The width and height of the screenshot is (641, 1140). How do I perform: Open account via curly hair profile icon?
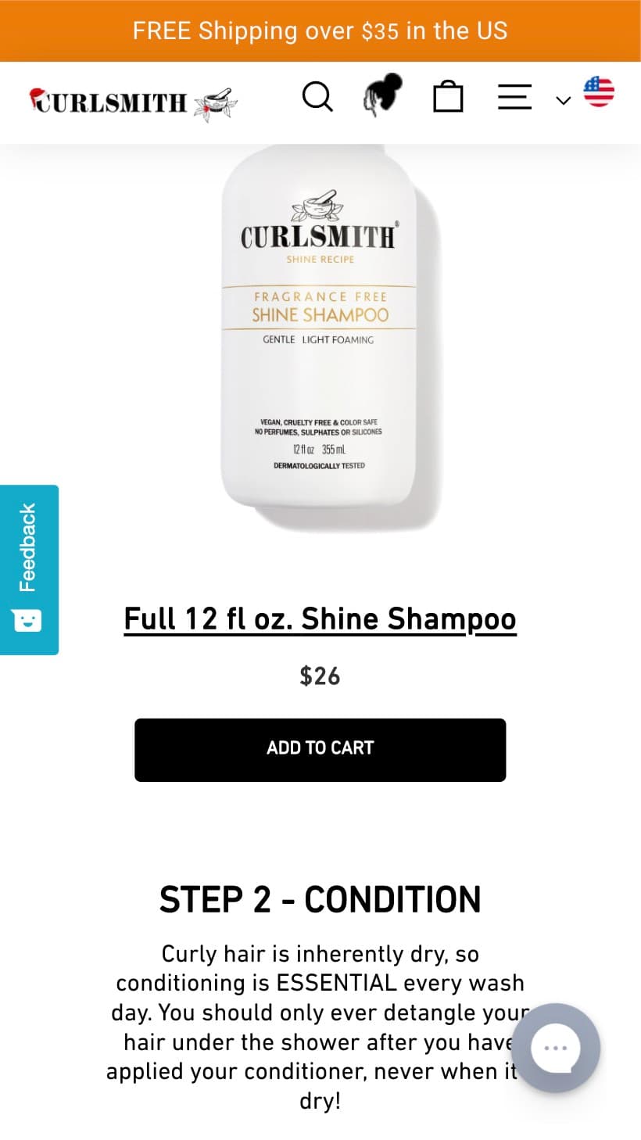point(382,95)
